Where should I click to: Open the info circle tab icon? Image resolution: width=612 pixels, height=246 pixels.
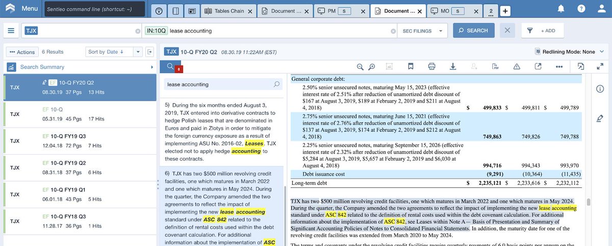pos(159,11)
